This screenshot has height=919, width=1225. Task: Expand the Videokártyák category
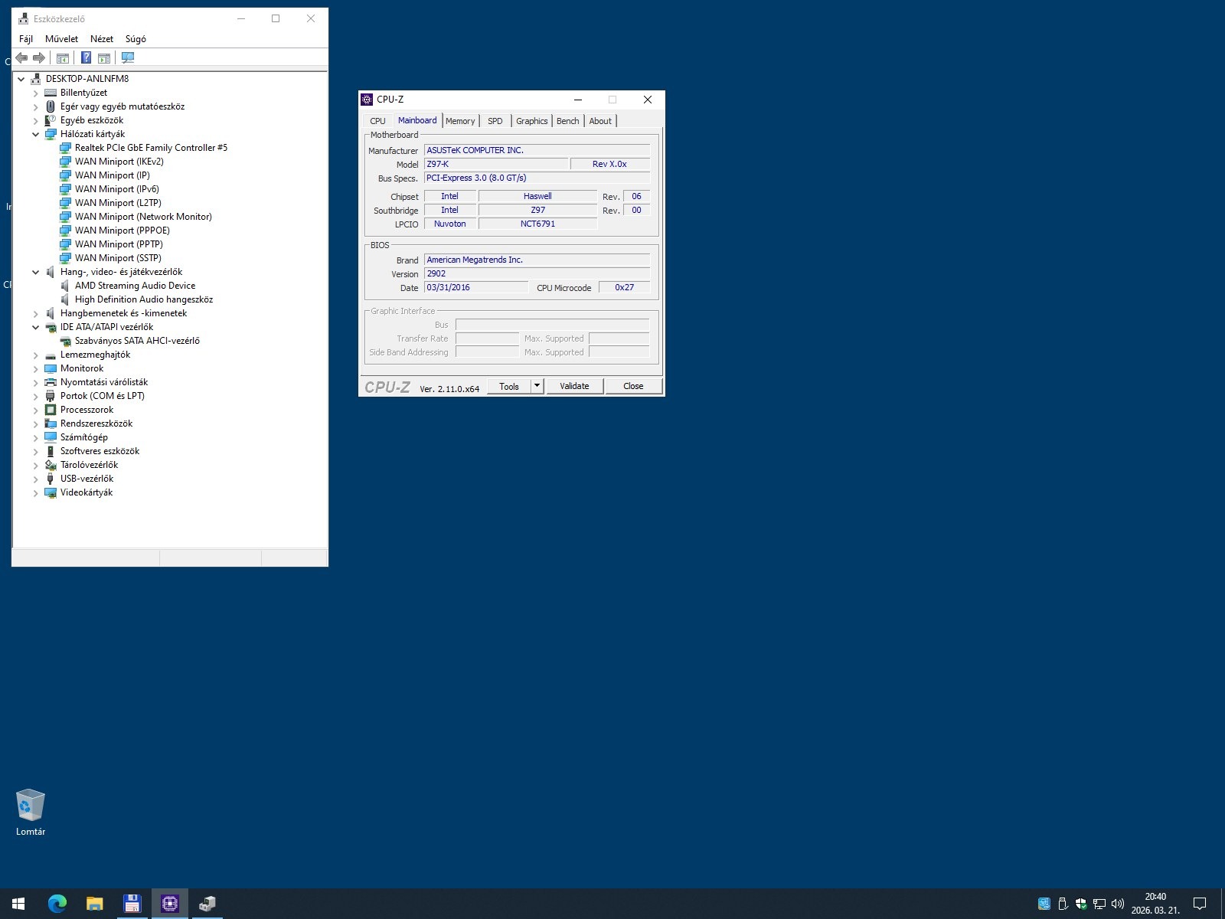click(x=35, y=492)
